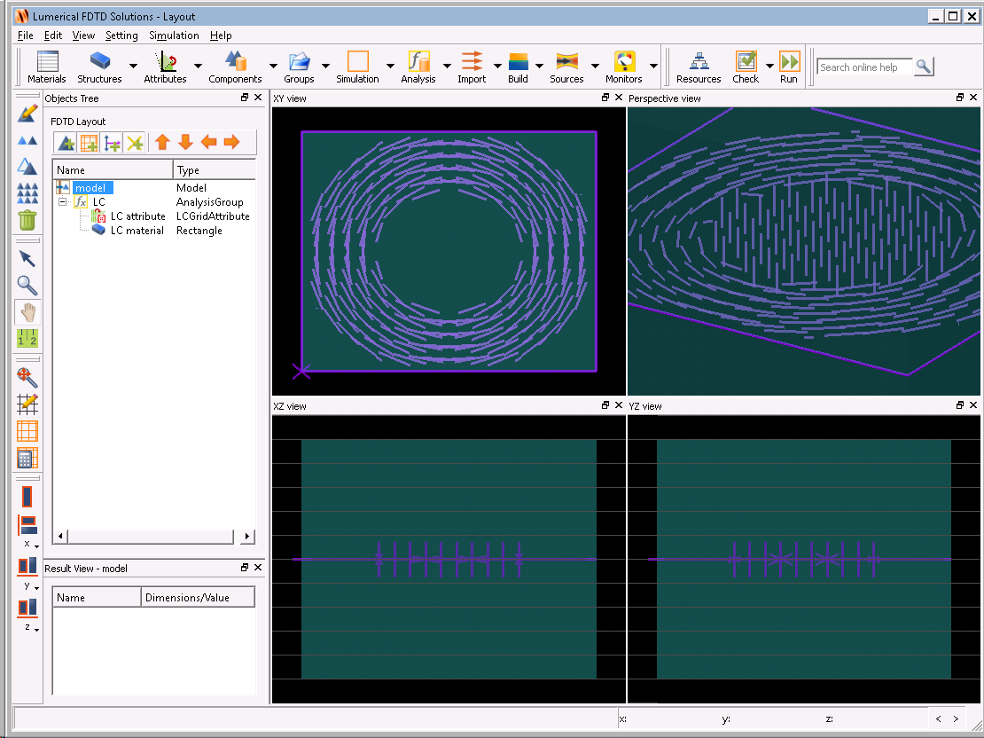Screen dimensions: 984x738
Task: Click Objects Tree horizontal scrollbar right arrow
Action: (x=247, y=536)
